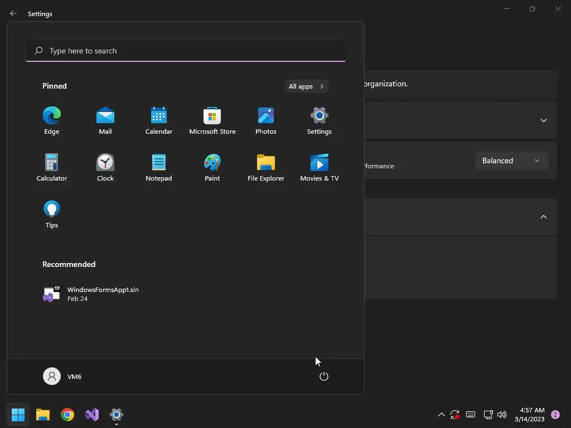Viewport: 571px width, 428px height.
Task: Open Settings from pinned apps
Action: pyautogui.click(x=320, y=121)
